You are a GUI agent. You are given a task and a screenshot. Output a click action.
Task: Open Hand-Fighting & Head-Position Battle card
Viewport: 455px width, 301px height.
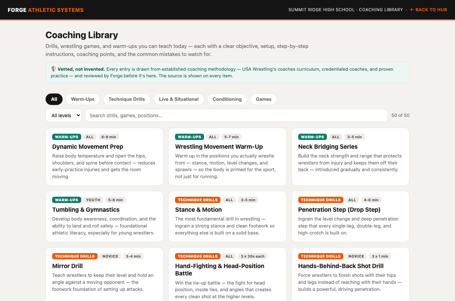click(x=227, y=274)
